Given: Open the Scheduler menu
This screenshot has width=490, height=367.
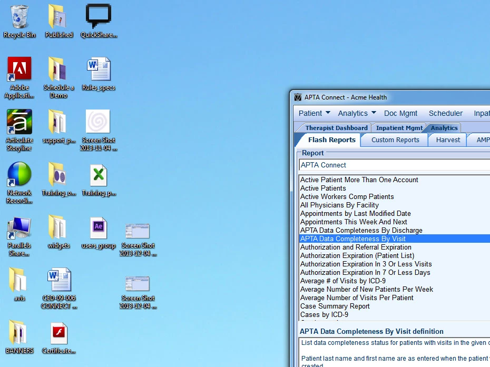Looking at the screenshot, I should pos(446,113).
